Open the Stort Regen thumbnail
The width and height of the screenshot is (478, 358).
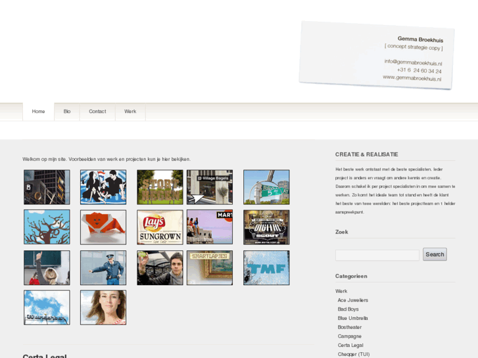click(x=160, y=187)
